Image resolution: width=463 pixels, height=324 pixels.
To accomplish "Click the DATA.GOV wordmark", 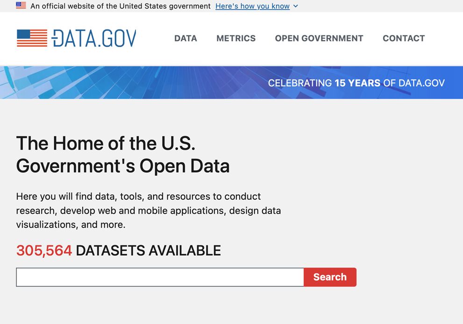I will [94, 38].
